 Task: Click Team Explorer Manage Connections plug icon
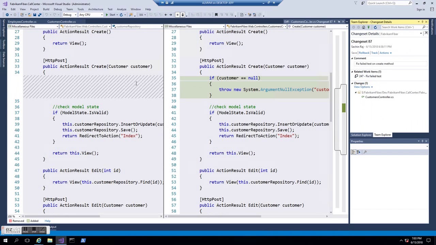pyautogui.click(x=369, y=27)
